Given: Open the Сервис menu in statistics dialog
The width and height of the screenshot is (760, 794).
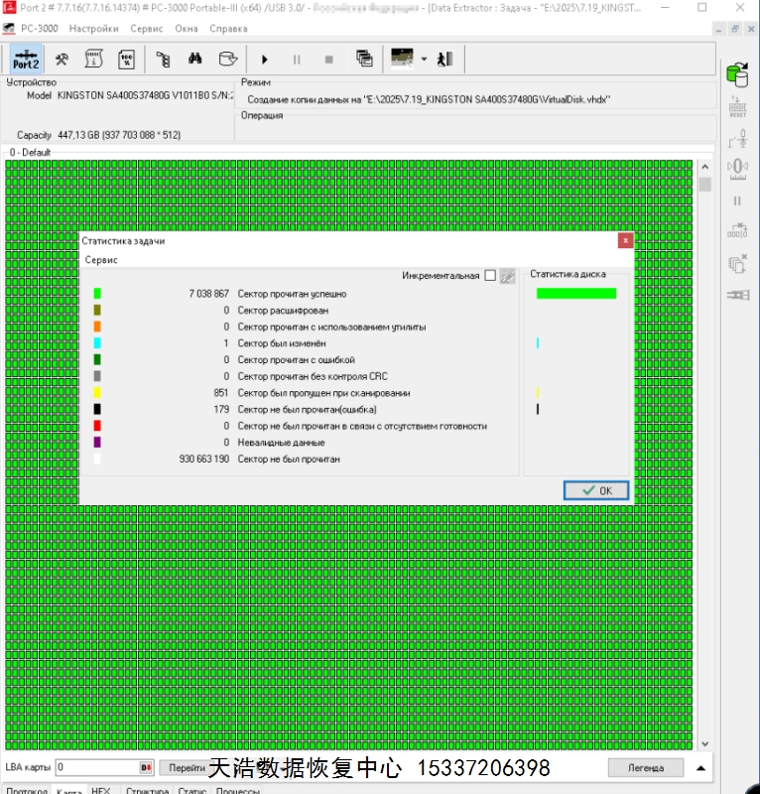Looking at the screenshot, I should pyautogui.click(x=101, y=259).
